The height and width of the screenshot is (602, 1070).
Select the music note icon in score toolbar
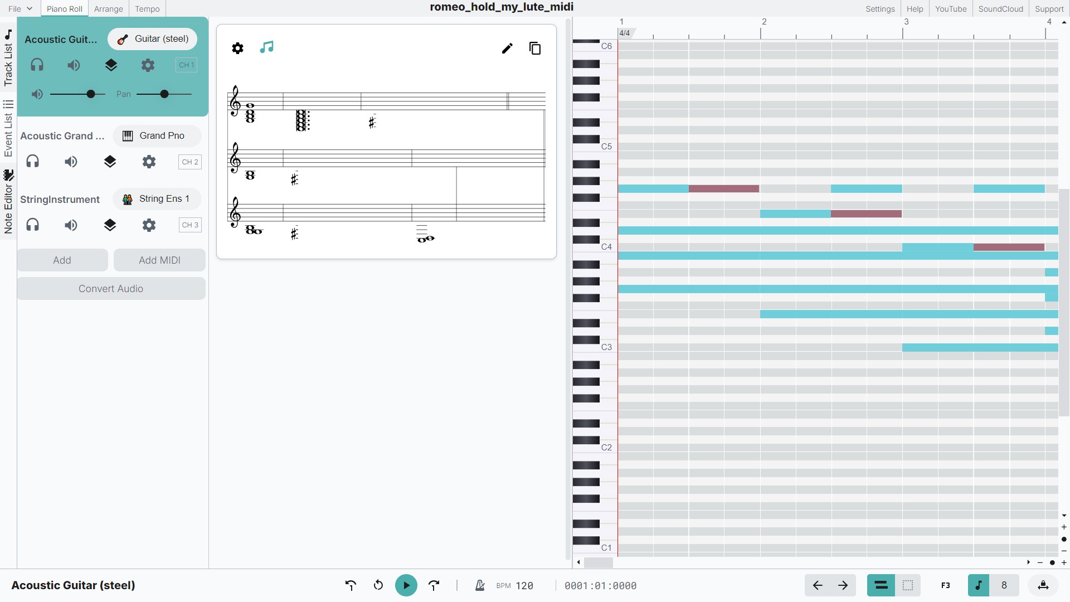coord(266,48)
